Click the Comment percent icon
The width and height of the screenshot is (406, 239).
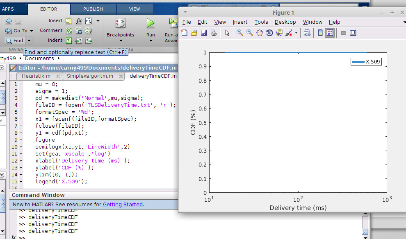(69, 31)
